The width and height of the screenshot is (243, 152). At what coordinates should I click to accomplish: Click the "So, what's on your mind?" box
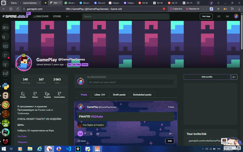pos(130,82)
